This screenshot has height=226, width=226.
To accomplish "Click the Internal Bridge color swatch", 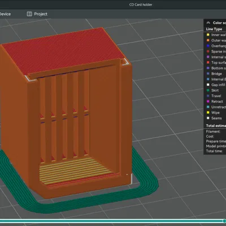I will click(208, 79).
